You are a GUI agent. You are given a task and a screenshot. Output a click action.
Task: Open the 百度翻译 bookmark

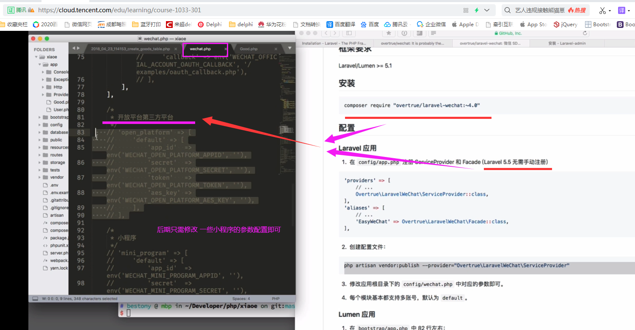(341, 25)
